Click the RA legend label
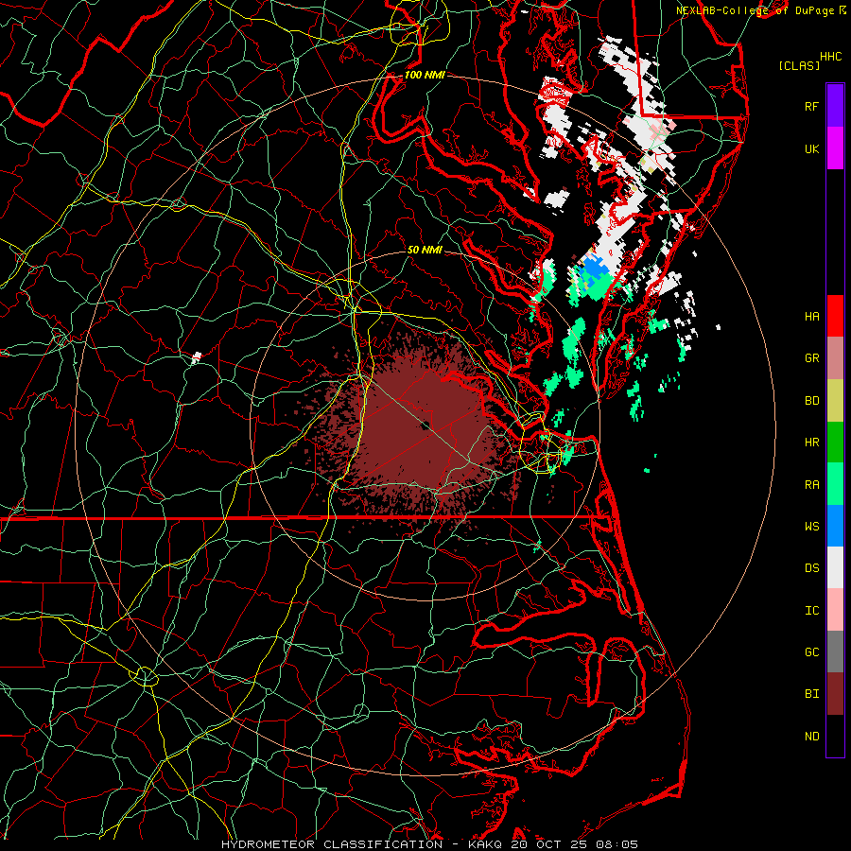The height and width of the screenshot is (851, 851). [x=811, y=485]
